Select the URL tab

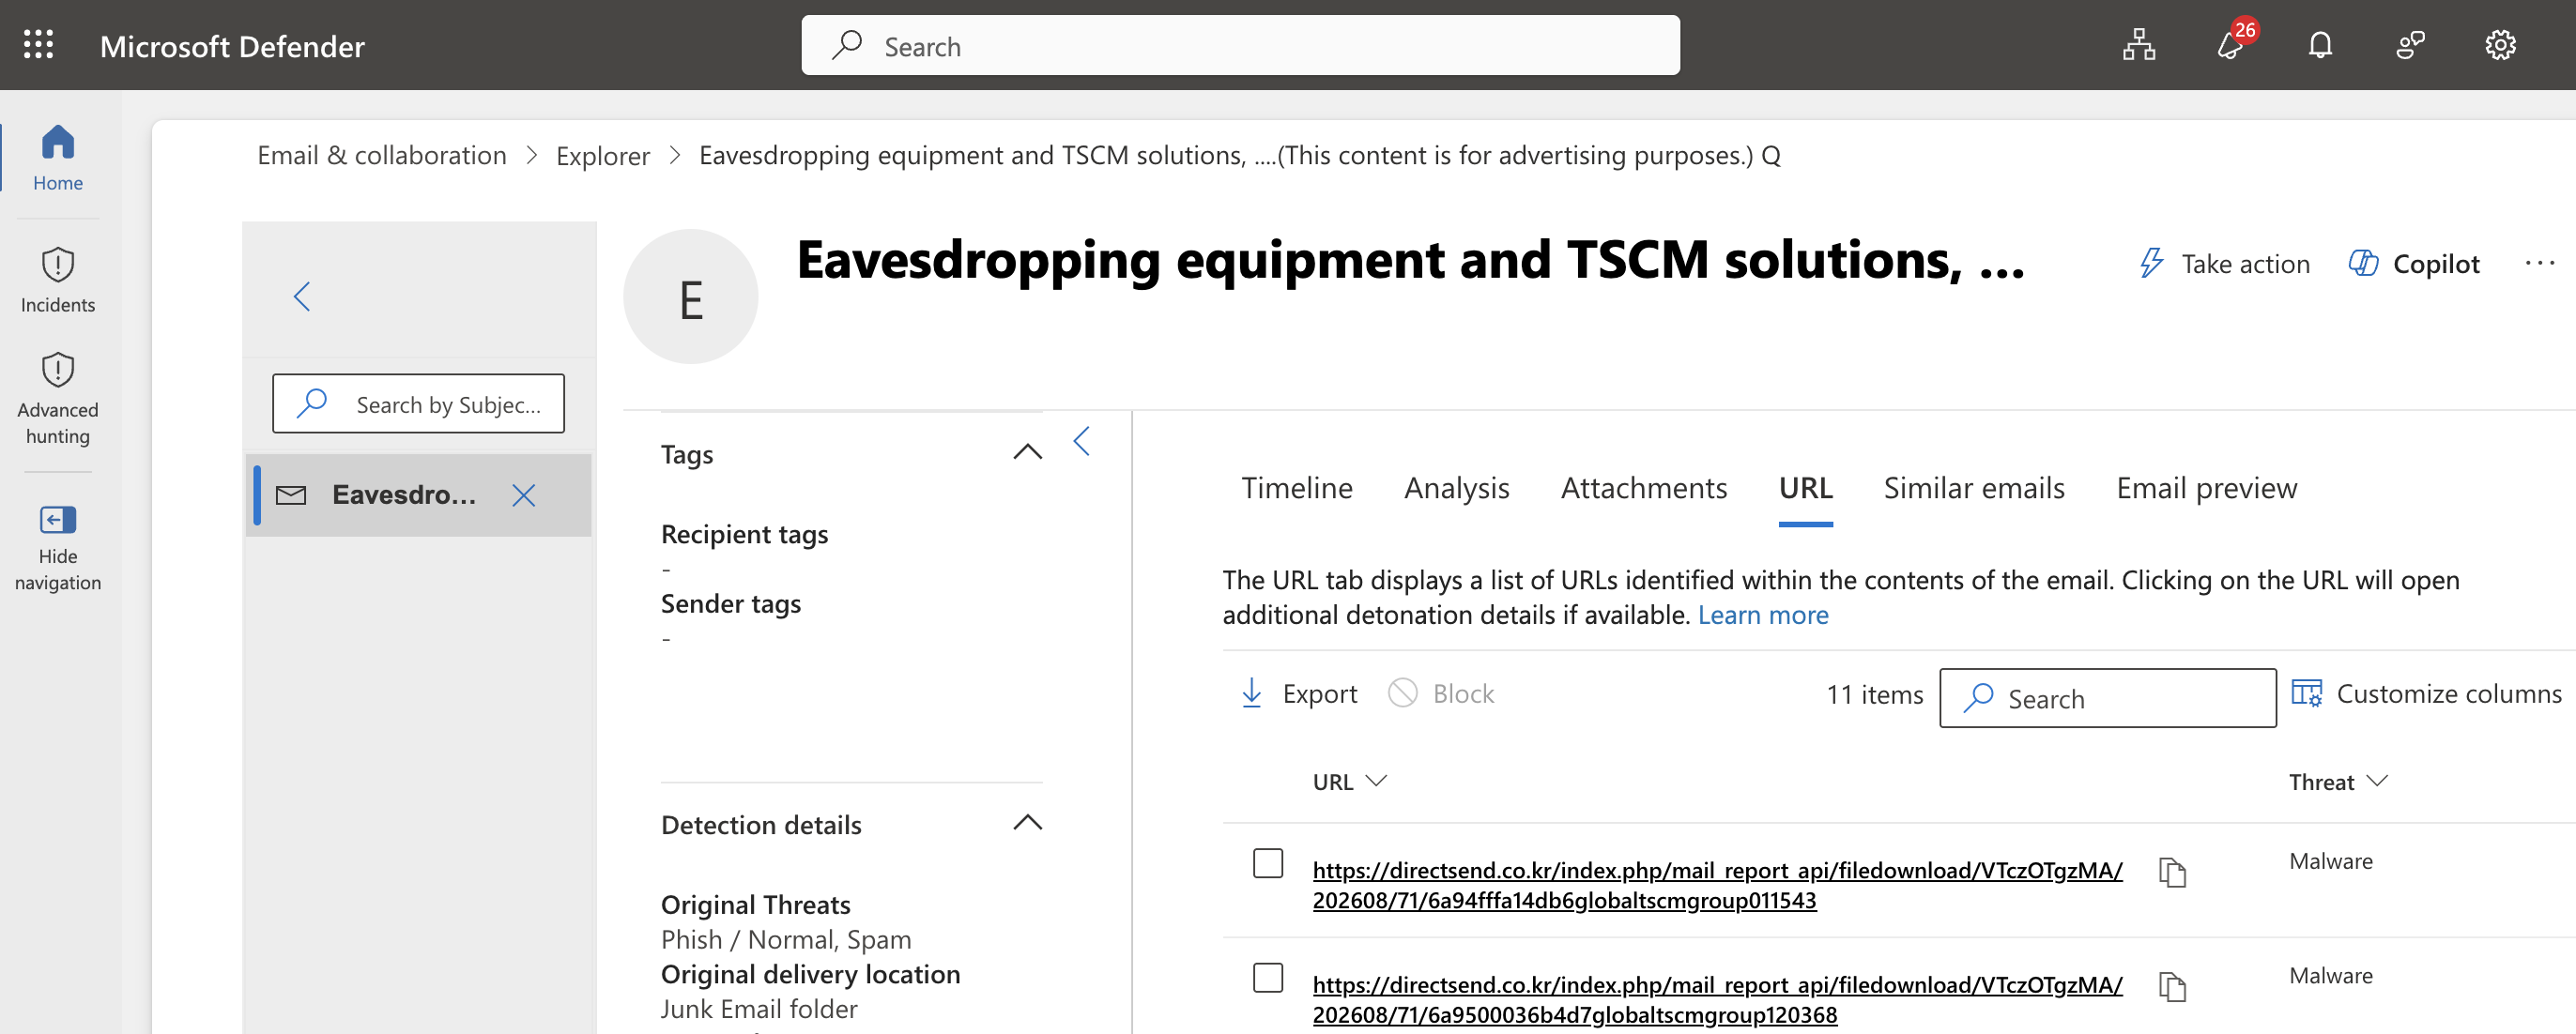click(x=1805, y=488)
